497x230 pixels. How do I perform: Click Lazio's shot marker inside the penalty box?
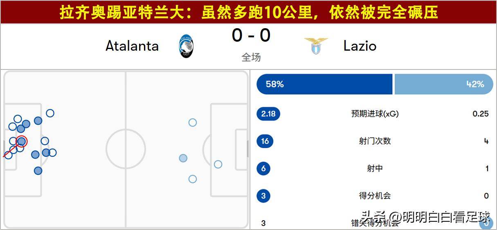[x=218, y=164]
